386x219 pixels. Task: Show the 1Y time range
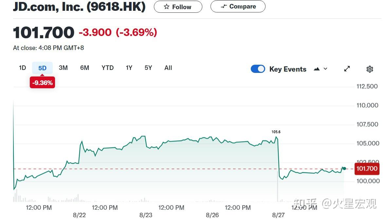129,68
